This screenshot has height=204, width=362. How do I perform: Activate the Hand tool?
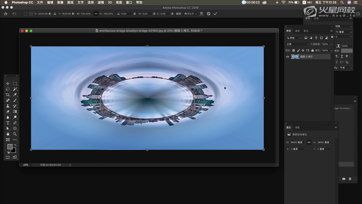pyautogui.click(x=8, y=134)
